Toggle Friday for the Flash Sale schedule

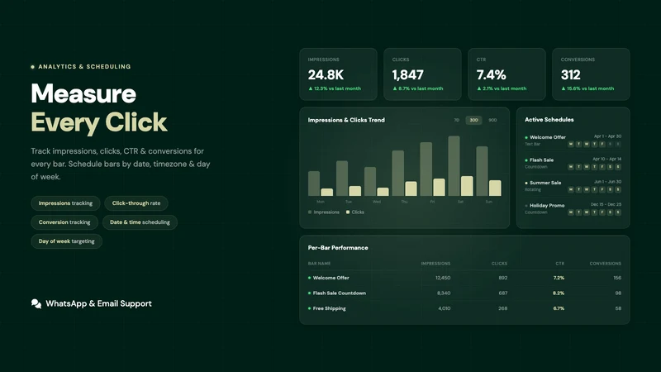point(602,167)
